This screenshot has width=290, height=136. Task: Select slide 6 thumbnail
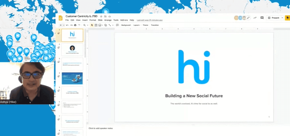72,107
